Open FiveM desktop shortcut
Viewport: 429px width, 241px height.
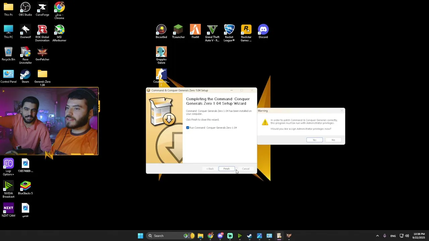(x=195, y=31)
